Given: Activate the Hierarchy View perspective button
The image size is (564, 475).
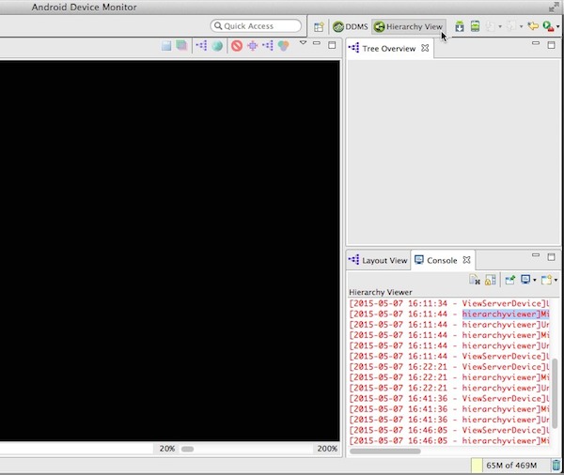Looking at the screenshot, I should (408, 26).
